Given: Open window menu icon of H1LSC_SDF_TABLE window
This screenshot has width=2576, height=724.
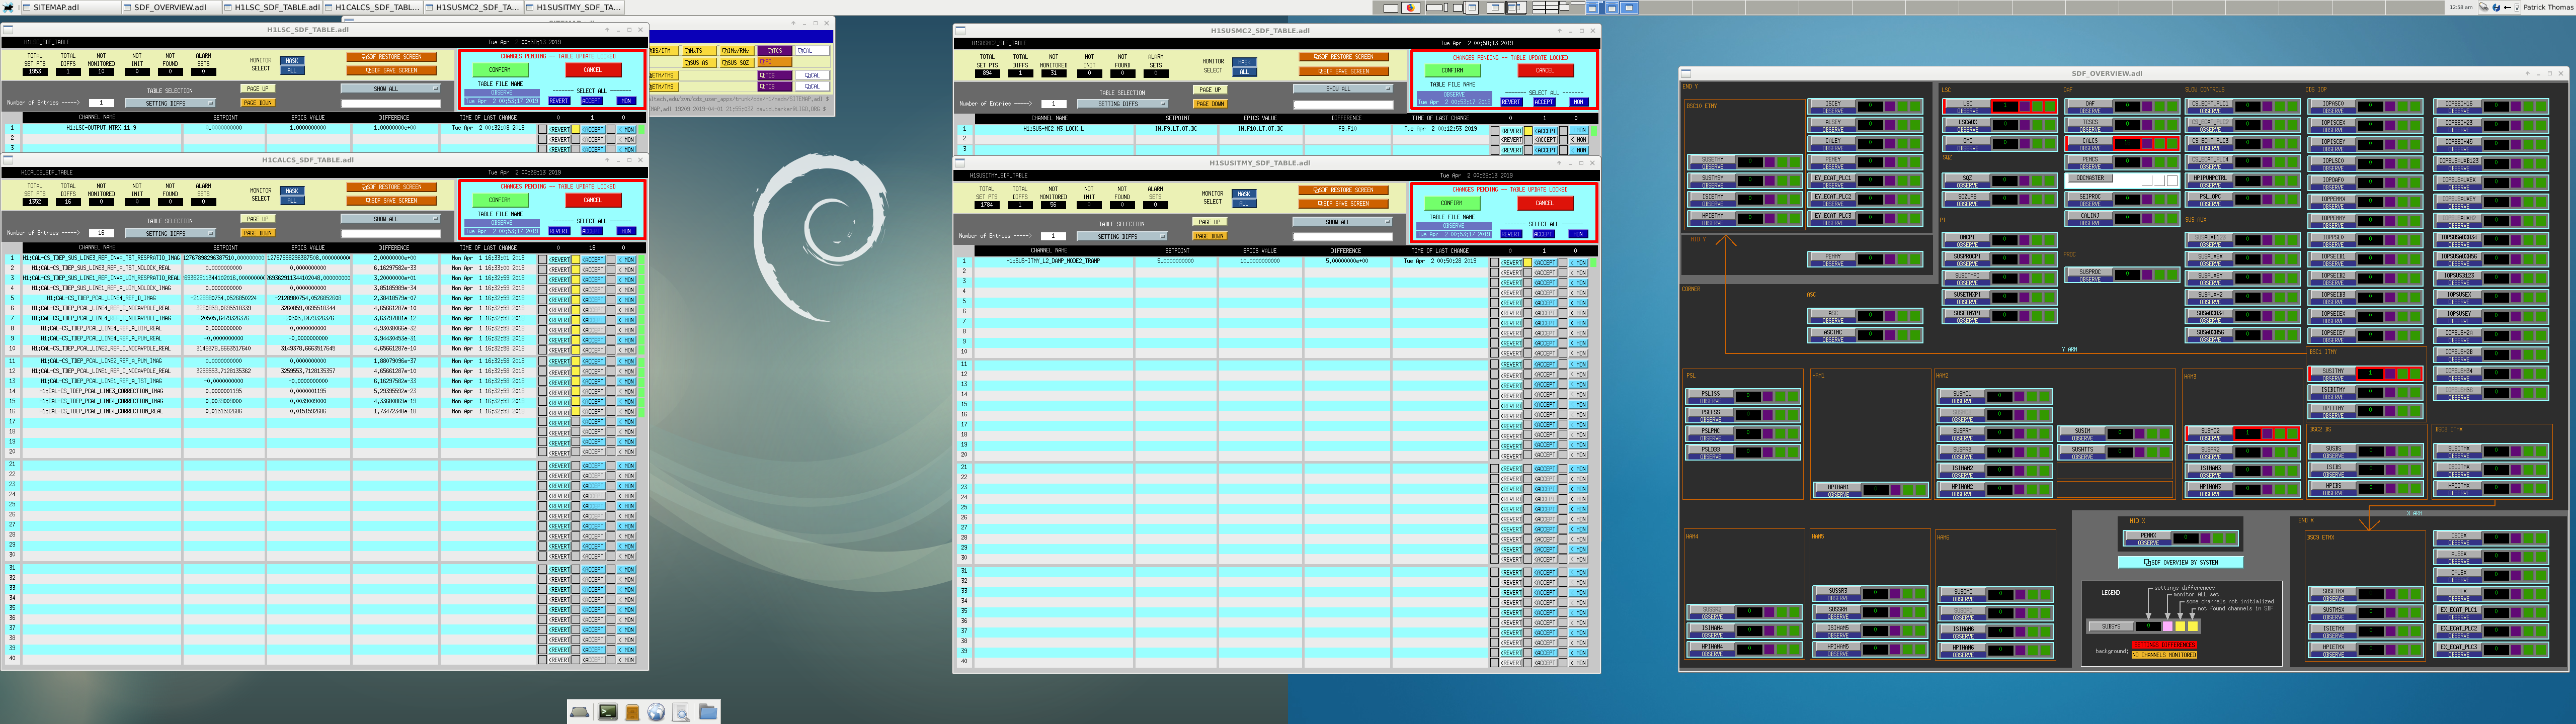Looking at the screenshot, I should [7, 30].
